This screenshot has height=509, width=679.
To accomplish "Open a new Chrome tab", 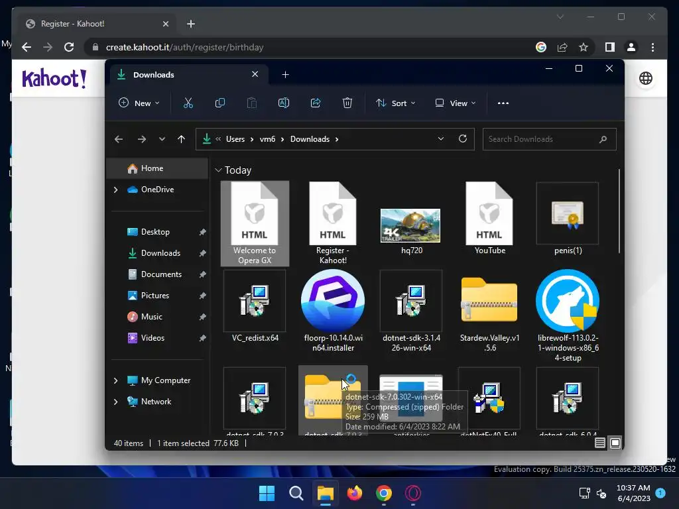I will point(190,24).
